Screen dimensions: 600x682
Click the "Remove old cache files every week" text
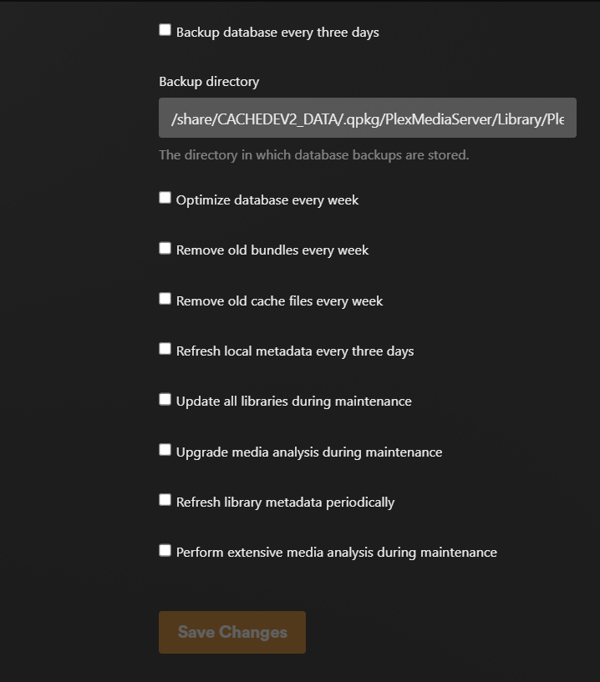pyautogui.click(x=279, y=301)
